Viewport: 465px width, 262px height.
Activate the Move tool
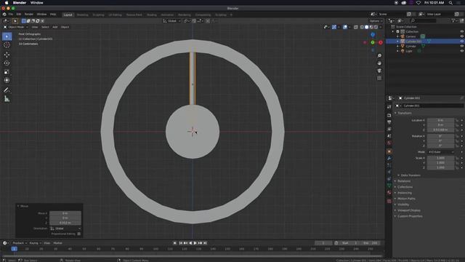coord(7,55)
